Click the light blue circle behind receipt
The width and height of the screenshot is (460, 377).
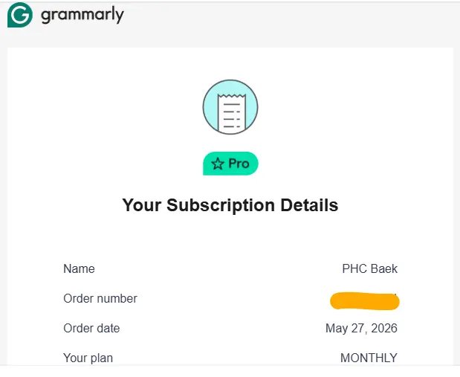pyautogui.click(x=230, y=107)
